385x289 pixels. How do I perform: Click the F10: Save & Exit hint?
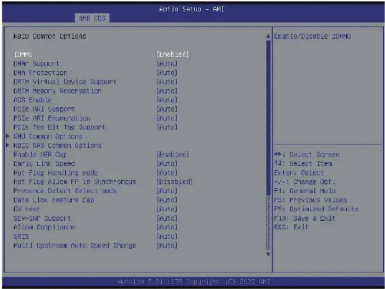pyautogui.click(x=304, y=218)
